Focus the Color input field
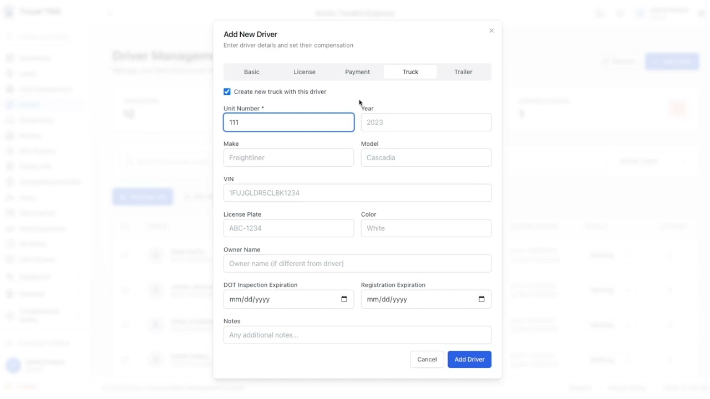Viewport: 710px width, 399px height. tap(426, 228)
